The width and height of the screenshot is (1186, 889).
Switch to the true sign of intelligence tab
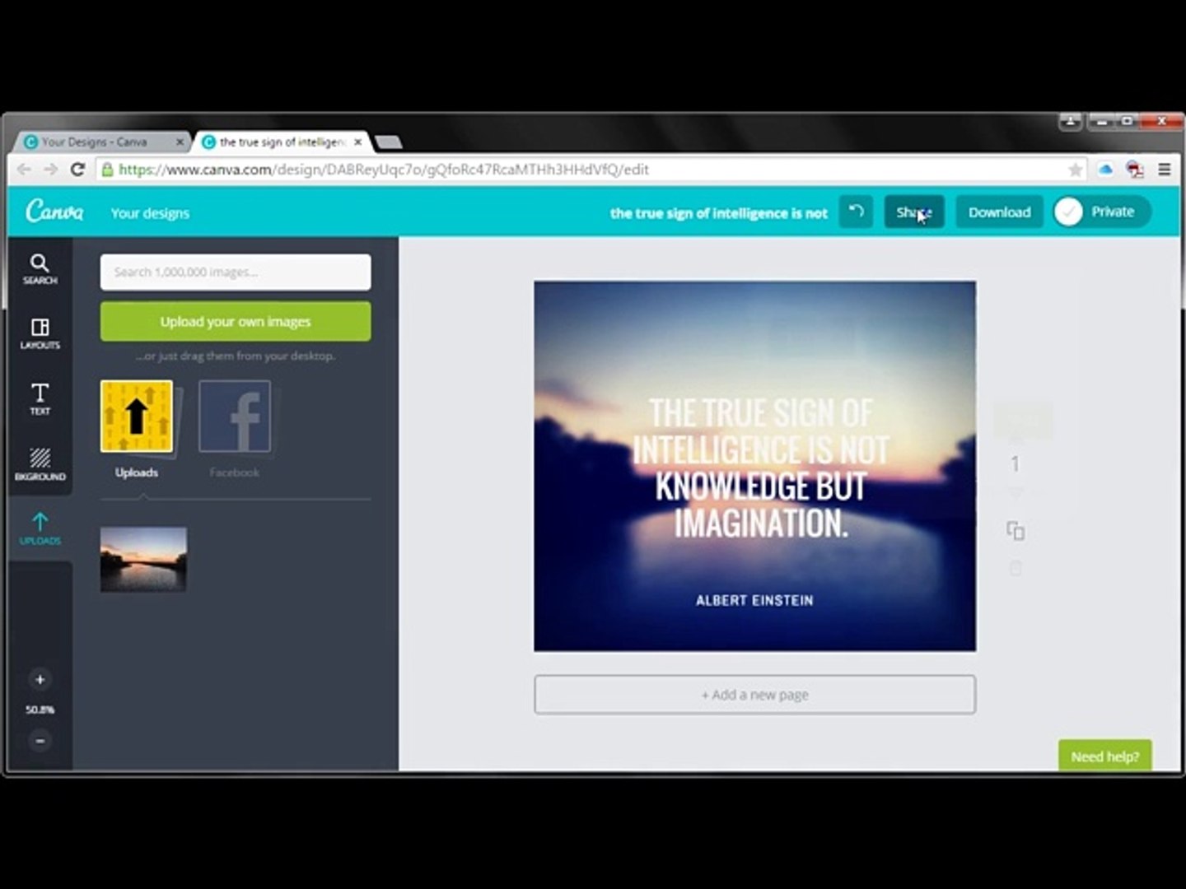click(x=282, y=142)
